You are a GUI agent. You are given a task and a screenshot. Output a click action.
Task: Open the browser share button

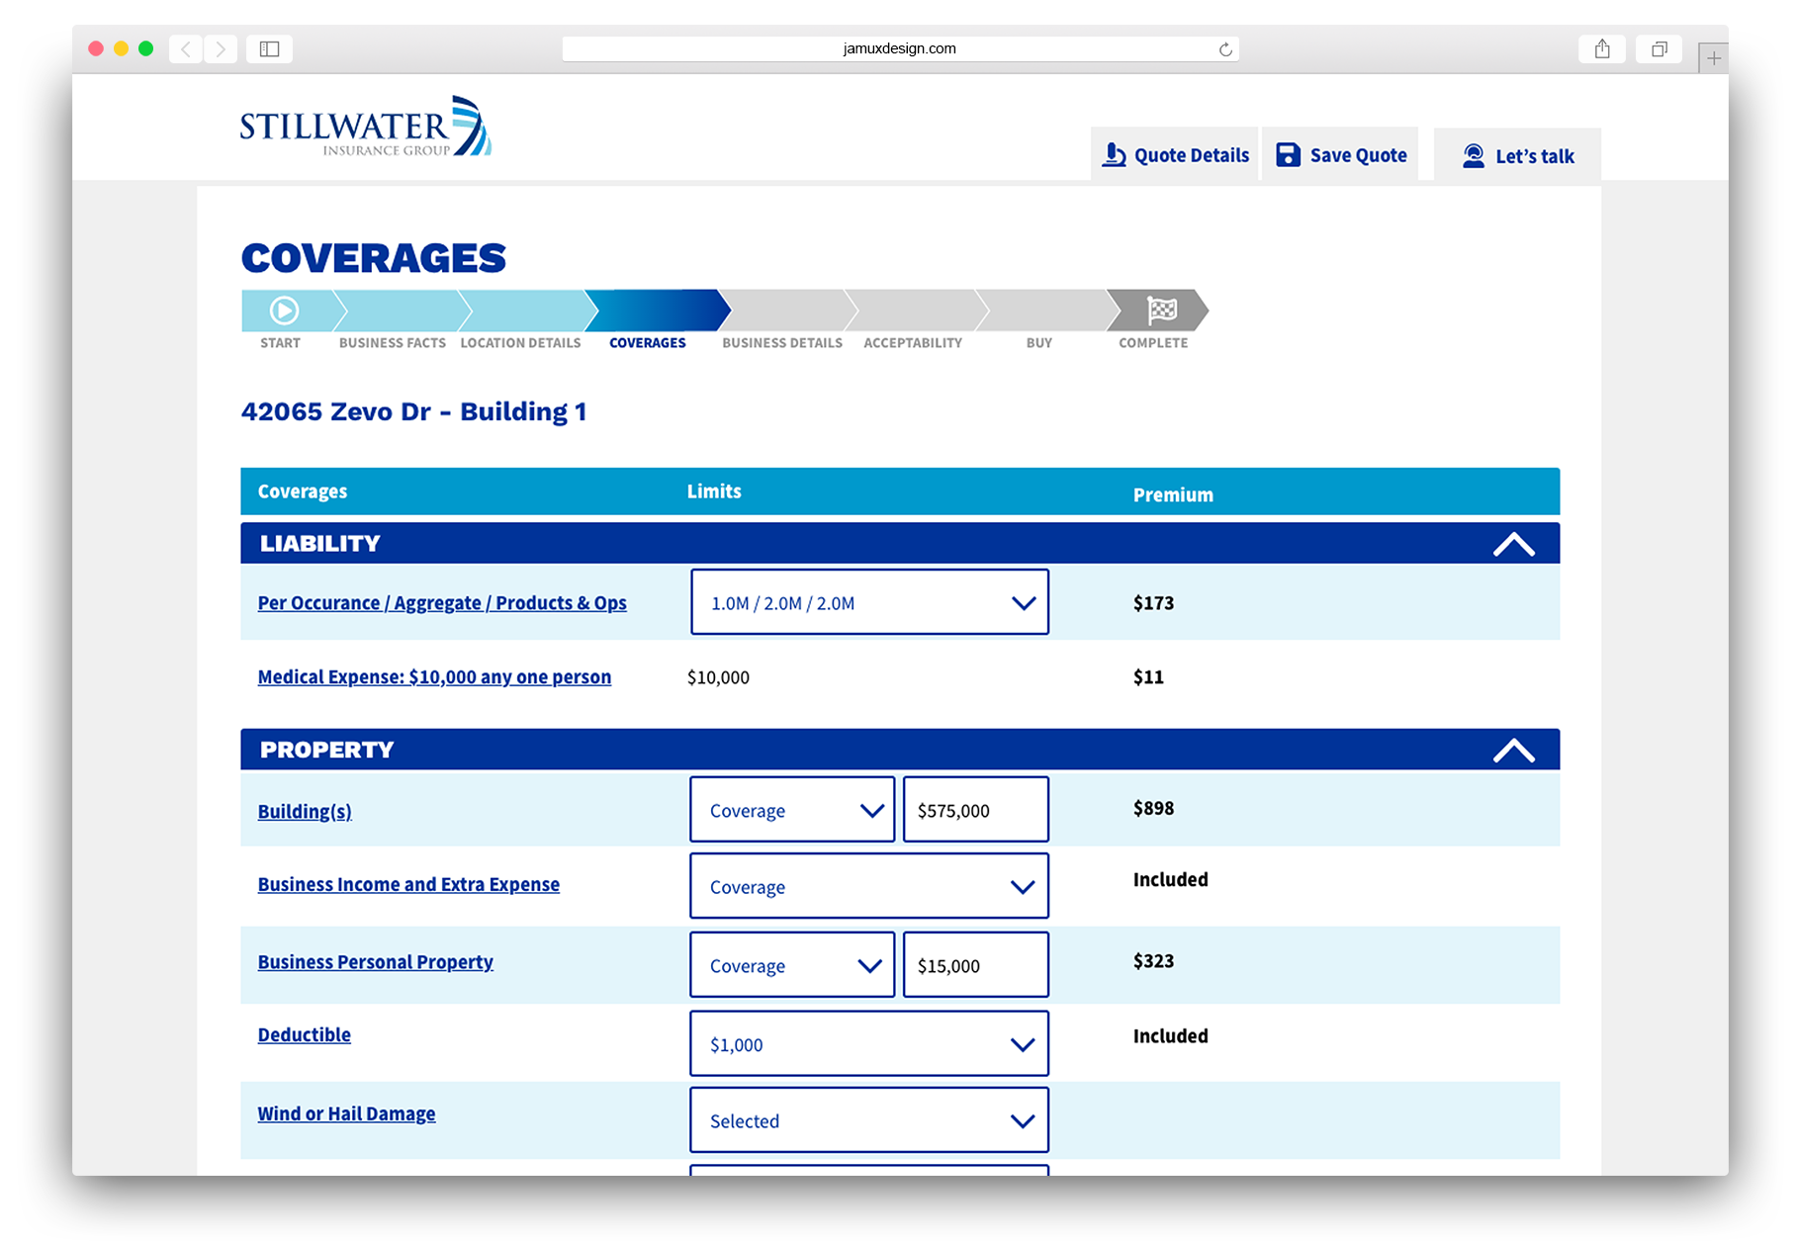click(1602, 48)
